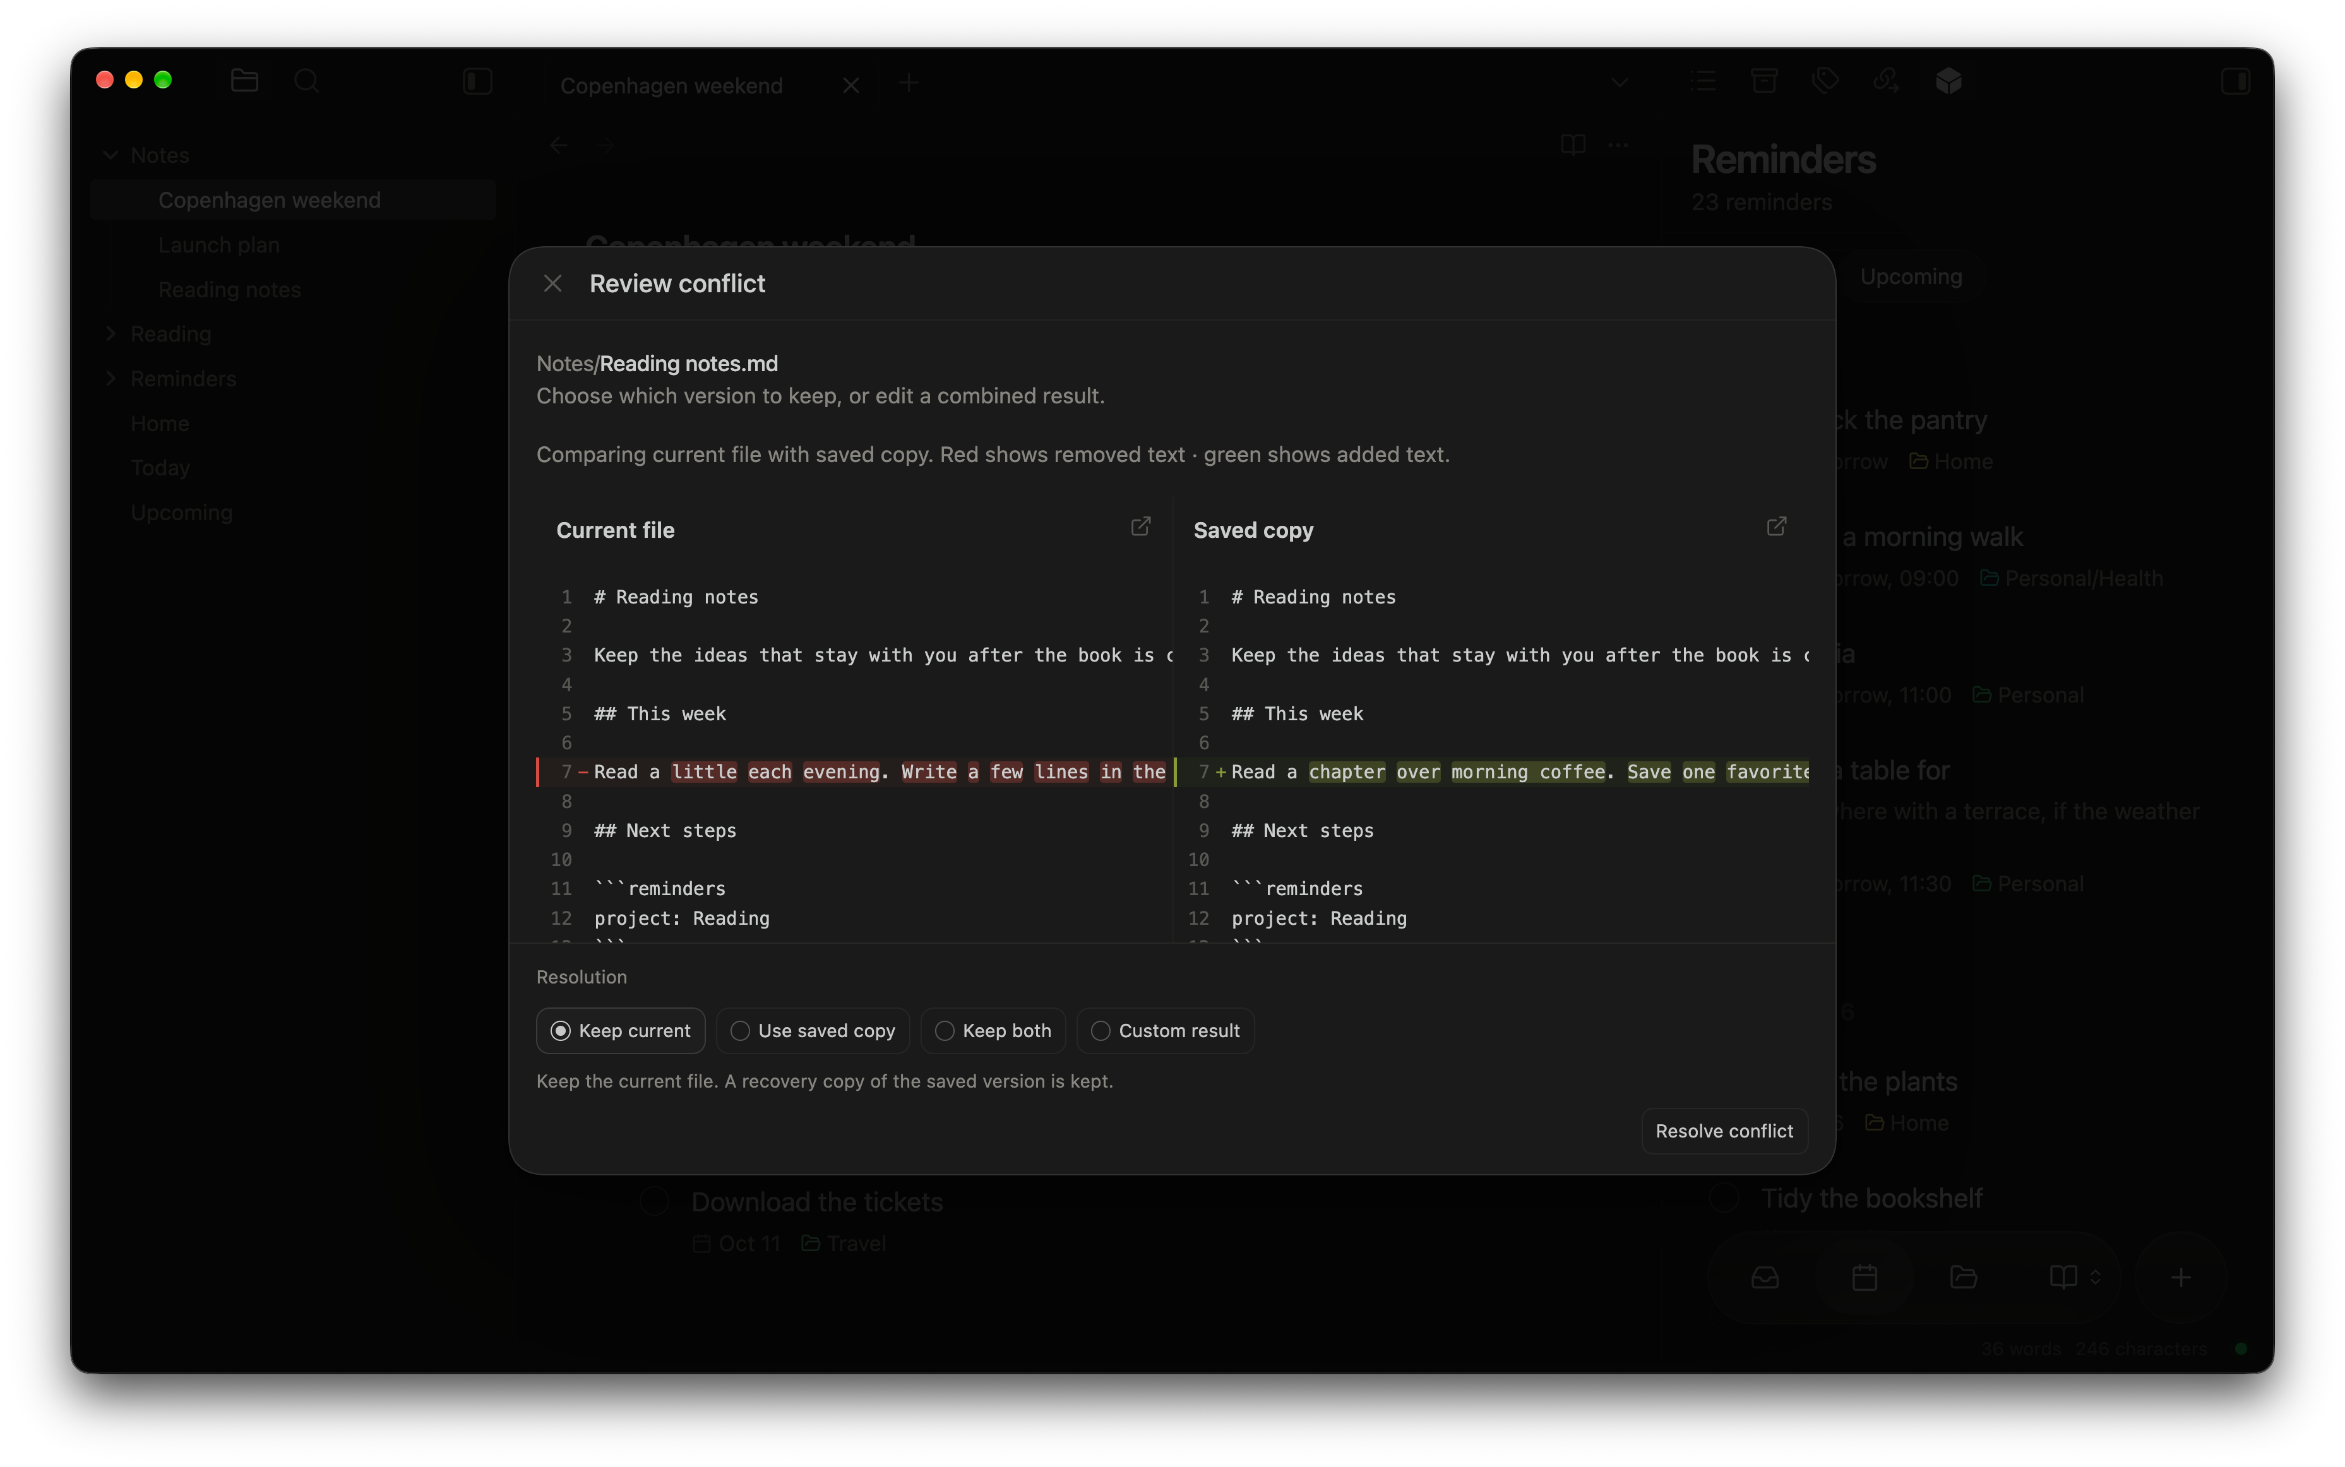The width and height of the screenshot is (2345, 1467).
Task: Open the inbox icon in bottom bar
Action: pyautogui.click(x=1764, y=1277)
